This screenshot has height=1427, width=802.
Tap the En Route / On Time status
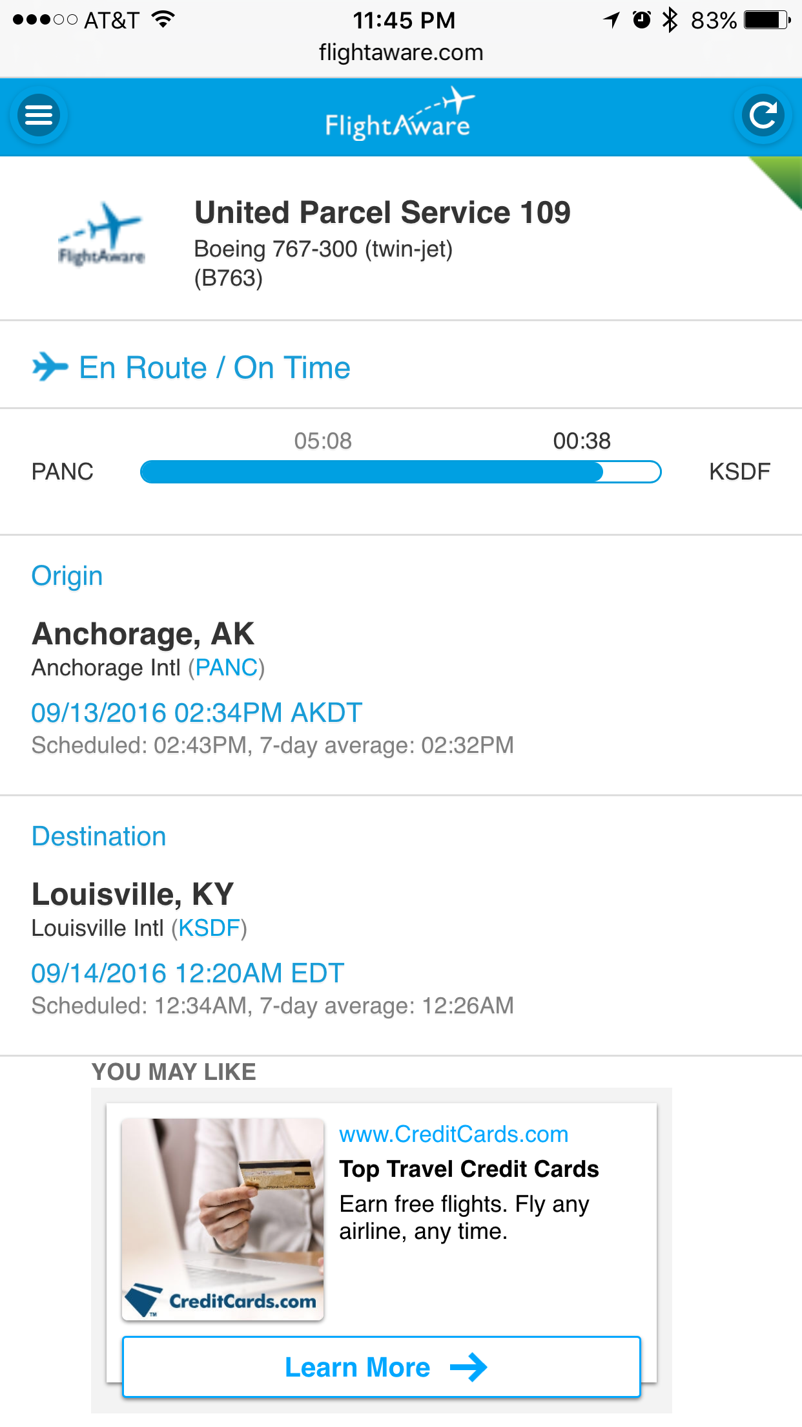click(214, 368)
